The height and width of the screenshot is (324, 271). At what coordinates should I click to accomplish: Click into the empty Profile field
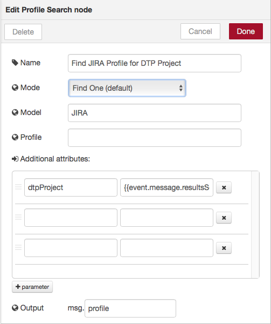click(x=155, y=138)
